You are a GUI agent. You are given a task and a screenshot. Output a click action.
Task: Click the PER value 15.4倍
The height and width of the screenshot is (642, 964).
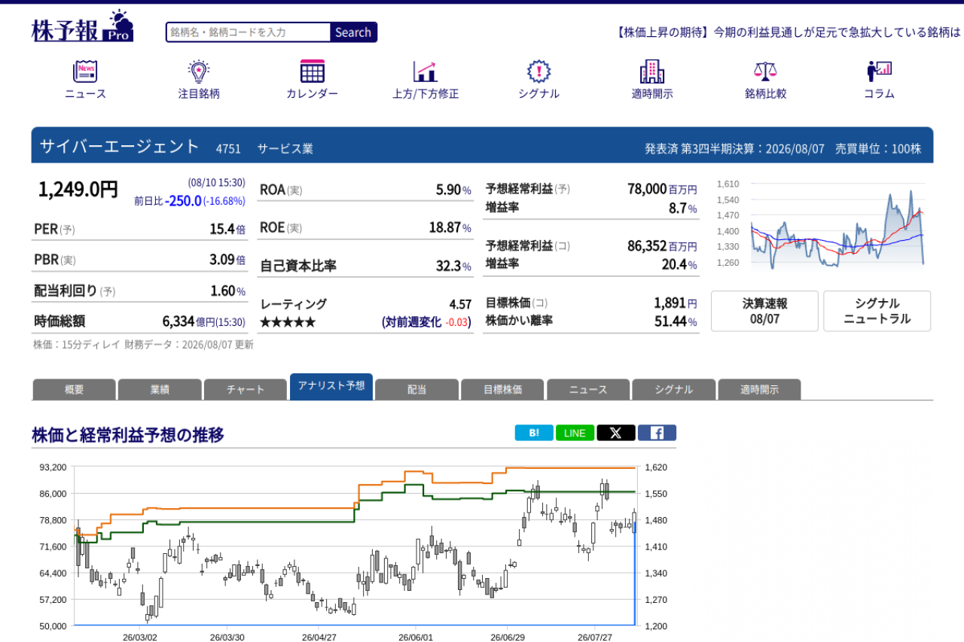click(227, 229)
